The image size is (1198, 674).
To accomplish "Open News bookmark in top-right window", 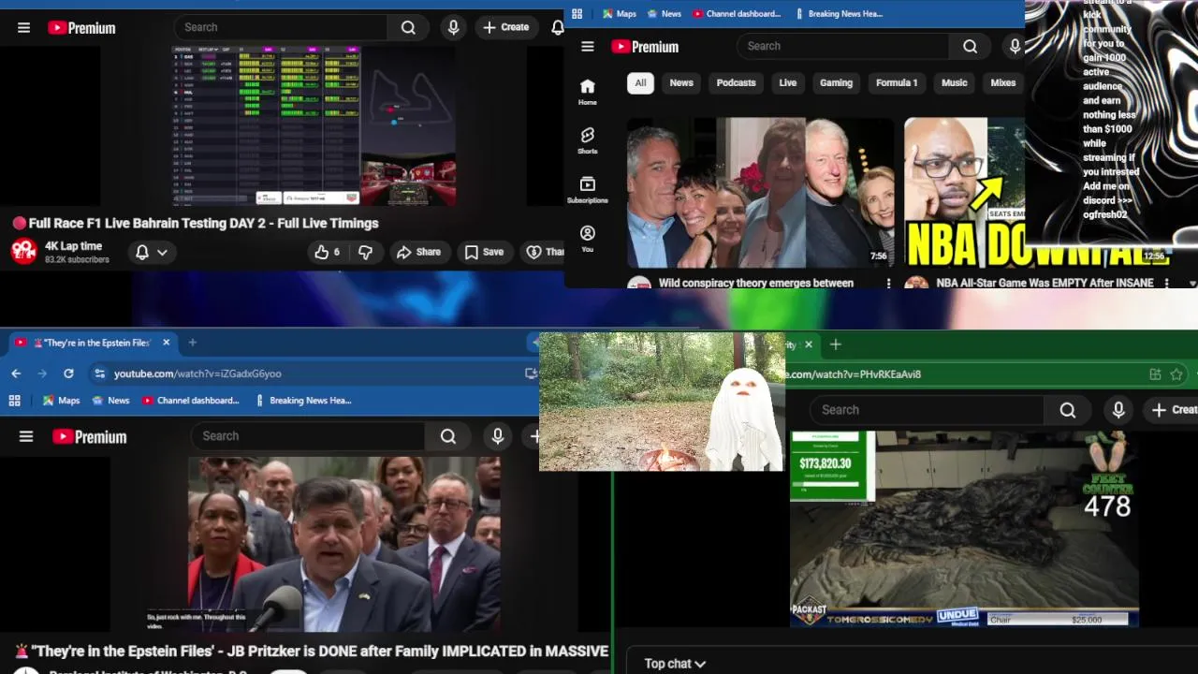I will tap(663, 14).
